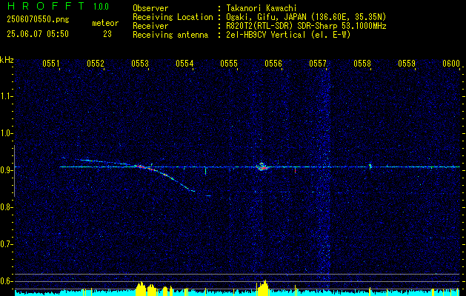Click the 0.6 kHz axis label
The height and width of the screenshot is (296, 466).
tap(6, 281)
